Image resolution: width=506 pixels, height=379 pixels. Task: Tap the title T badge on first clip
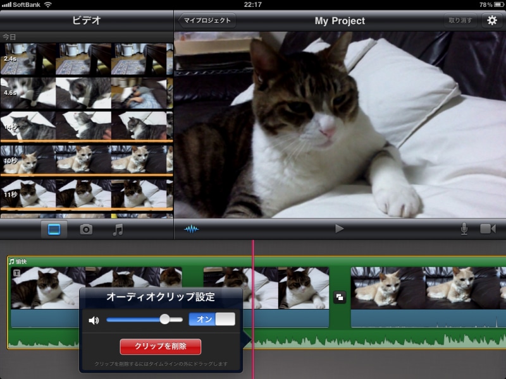pyautogui.click(x=16, y=272)
